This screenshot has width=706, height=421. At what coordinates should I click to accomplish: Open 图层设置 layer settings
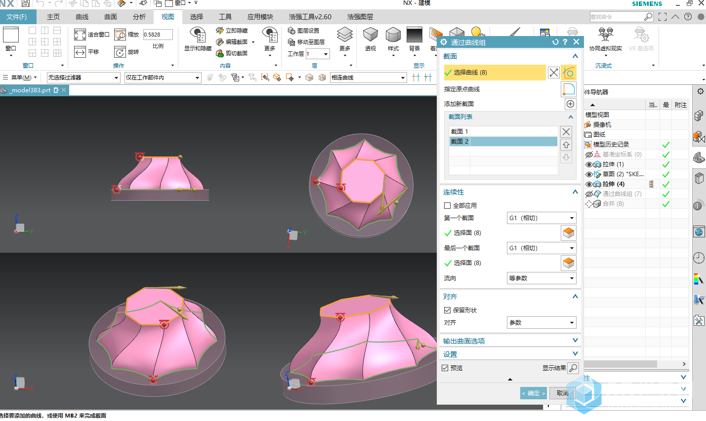(303, 31)
